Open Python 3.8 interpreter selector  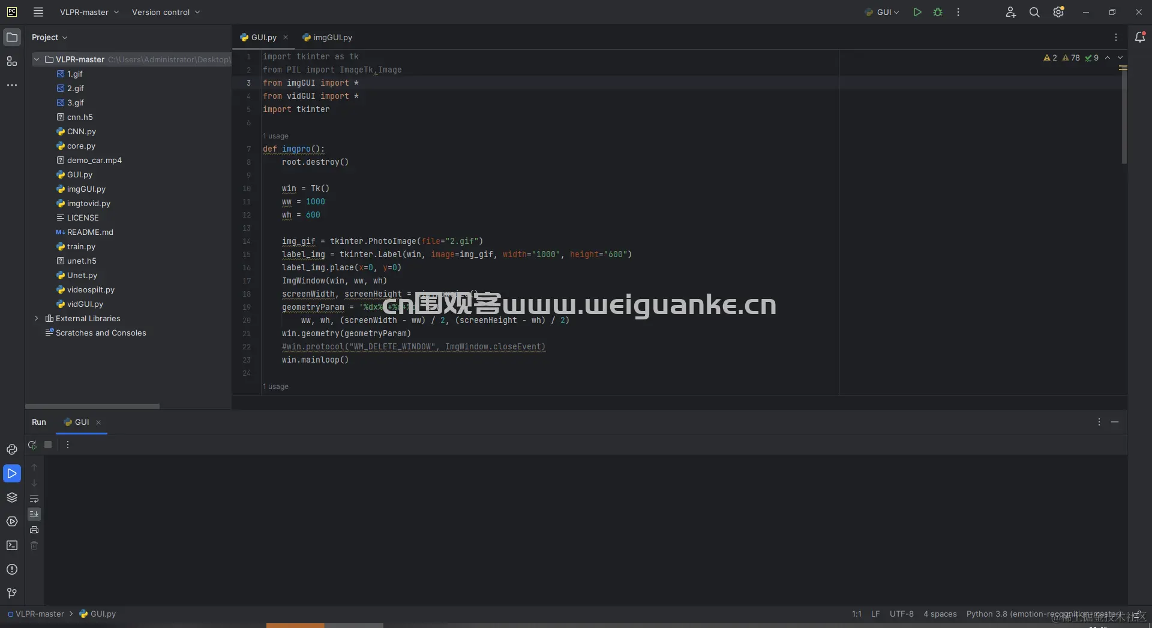point(1044,614)
